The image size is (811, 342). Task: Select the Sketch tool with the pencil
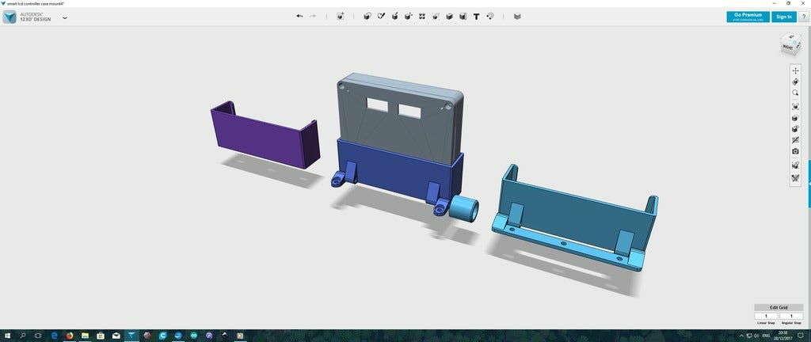click(381, 16)
